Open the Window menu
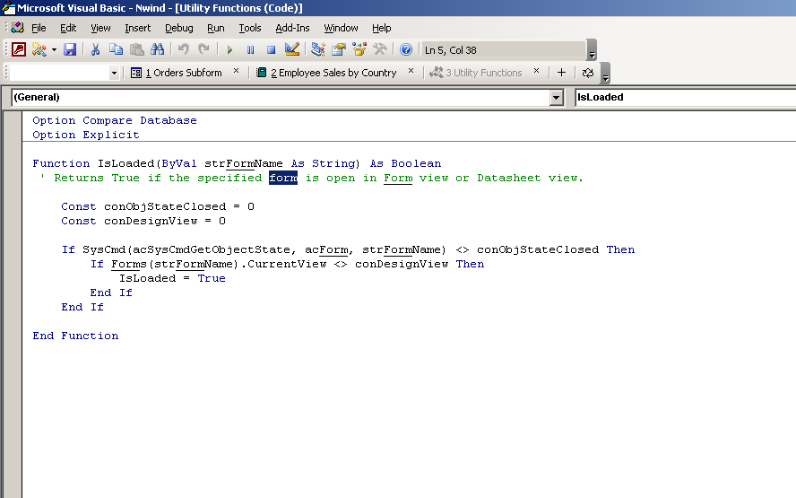This screenshot has height=498, width=796. click(341, 28)
